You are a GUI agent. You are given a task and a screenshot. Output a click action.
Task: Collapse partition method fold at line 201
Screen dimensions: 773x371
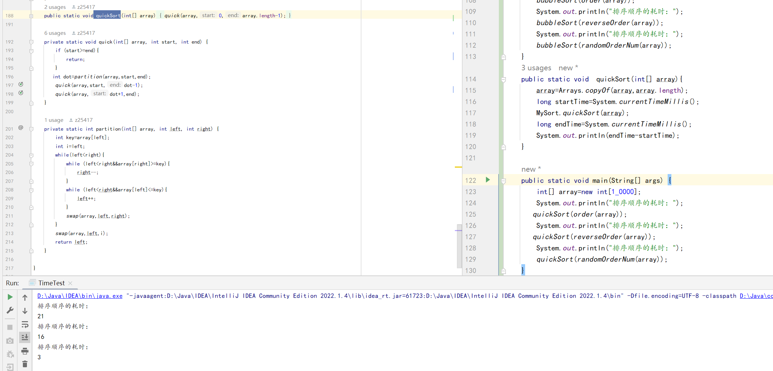[31, 129]
